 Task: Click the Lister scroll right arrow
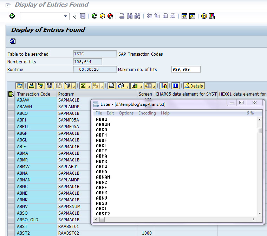[253, 220]
